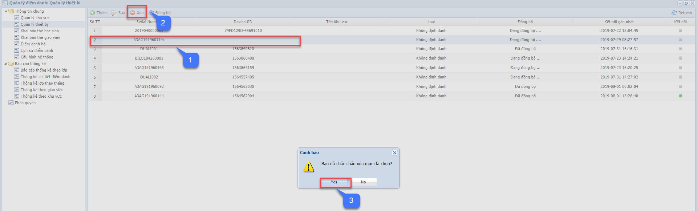Click the green connection status dot
Image resolution: width=697 pixels, height=211 pixels.
680,96
